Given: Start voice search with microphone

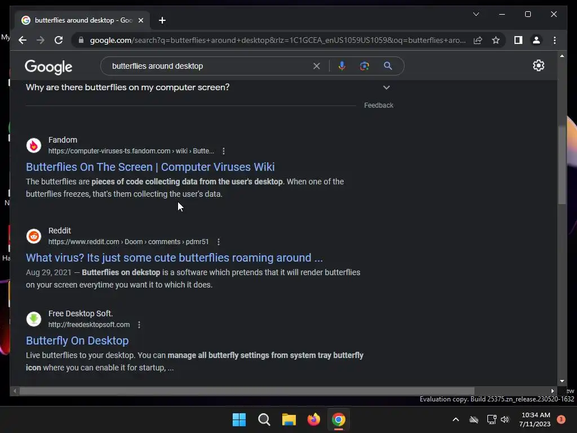Looking at the screenshot, I should pyautogui.click(x=342, y=66).
